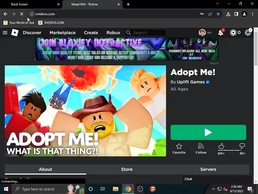Toggle the Chrome side panel
Screen dimensions: 258x194
(236, 14)
